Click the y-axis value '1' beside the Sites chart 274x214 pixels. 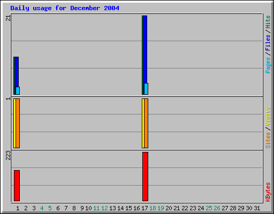coord(8,98)
